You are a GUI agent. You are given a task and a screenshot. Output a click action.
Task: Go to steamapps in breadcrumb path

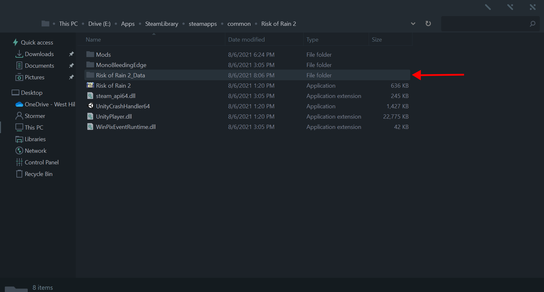coord(203,24)
